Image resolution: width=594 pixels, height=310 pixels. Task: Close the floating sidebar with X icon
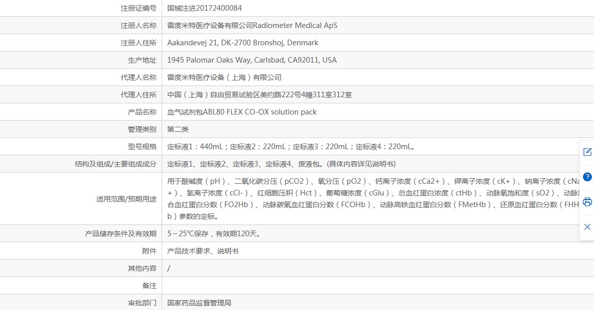[587, 227]
